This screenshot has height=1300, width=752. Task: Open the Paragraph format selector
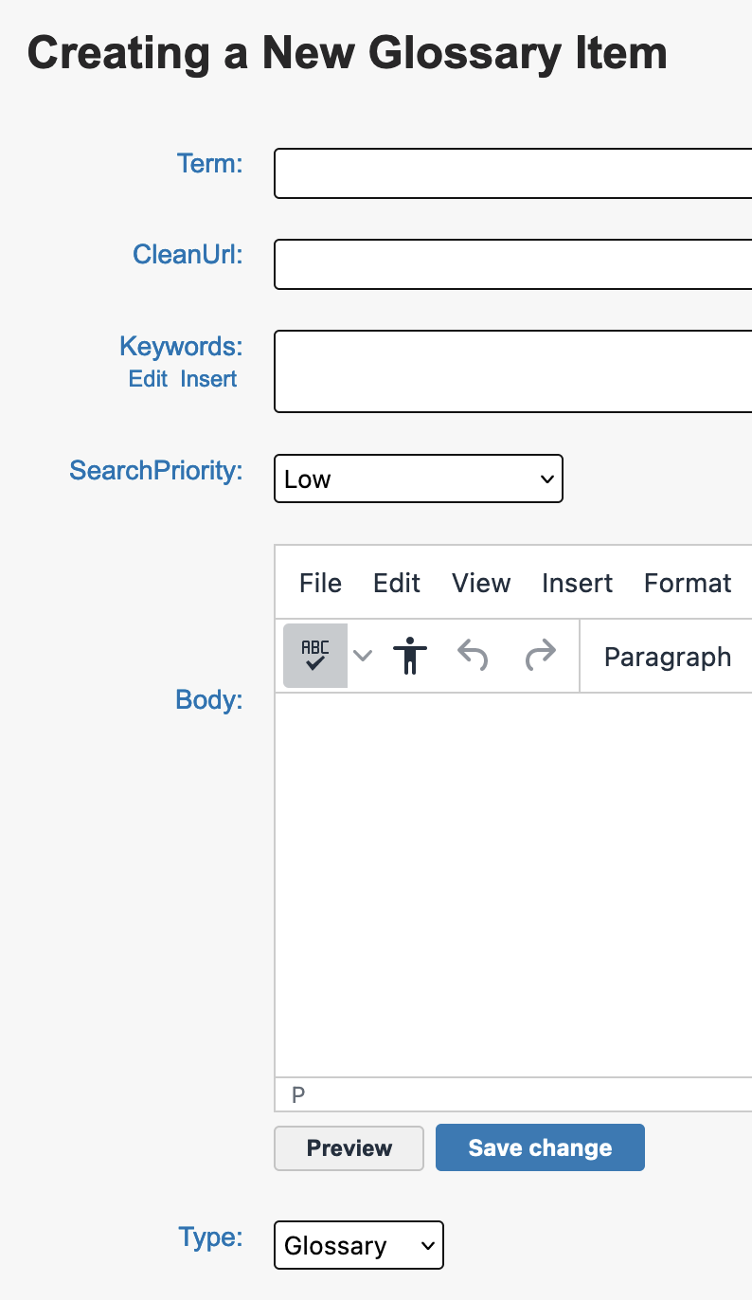point(669,657)
